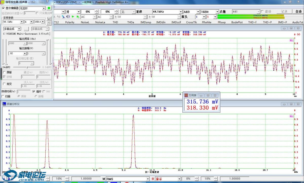304x183 pixels.
Task: Open the 多音合成 waveform type dropdown
Action: click(x=19, y=29)
